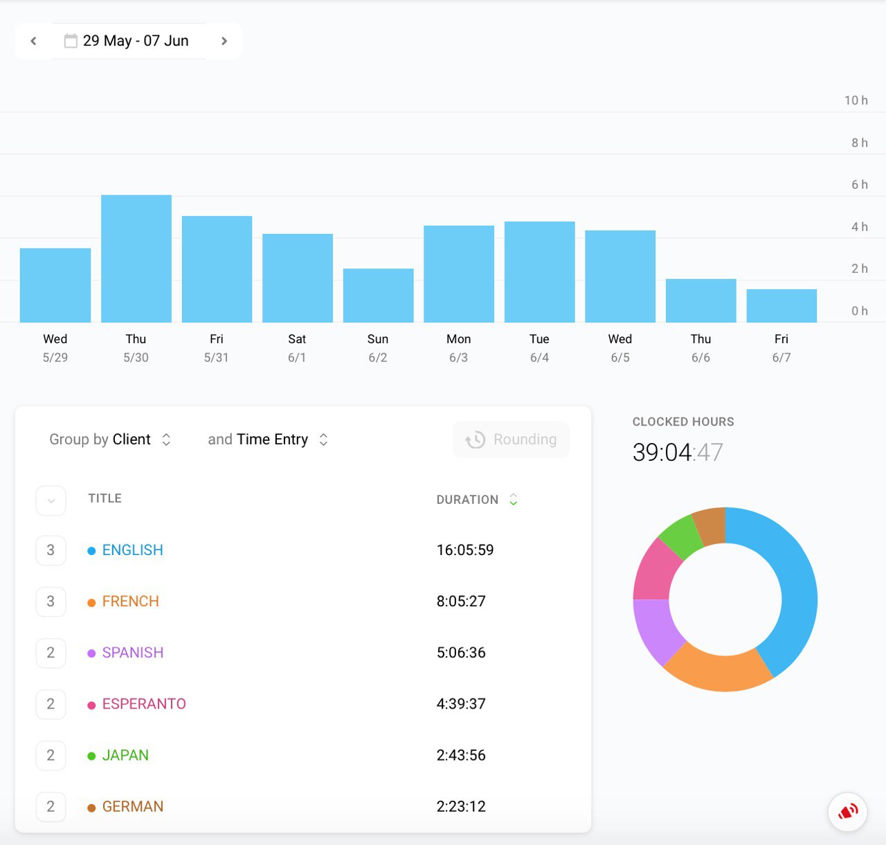Screen dimensions: 886x845
Task: Click the blue donut chart segment
Action: [x=796, y=581]
